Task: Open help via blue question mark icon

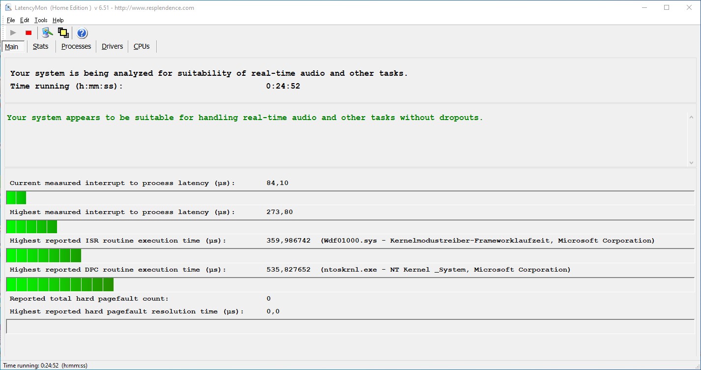Action: 82,33
